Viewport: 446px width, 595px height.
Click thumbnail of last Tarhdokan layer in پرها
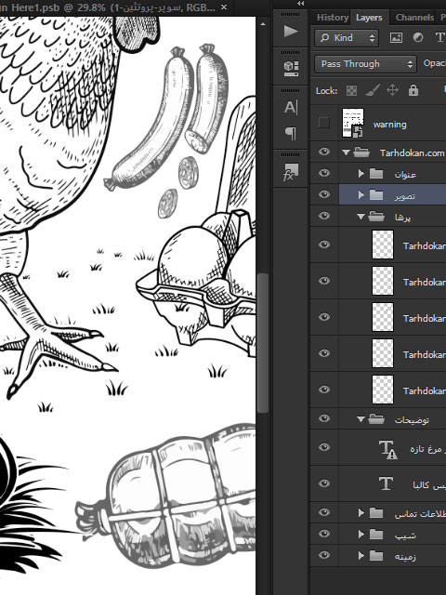(x=383, y=390)
